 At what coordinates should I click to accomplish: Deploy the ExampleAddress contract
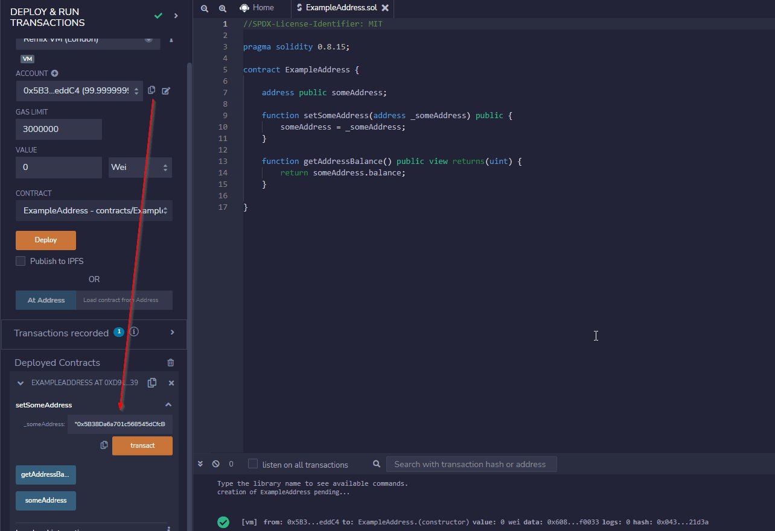(46, 240)
